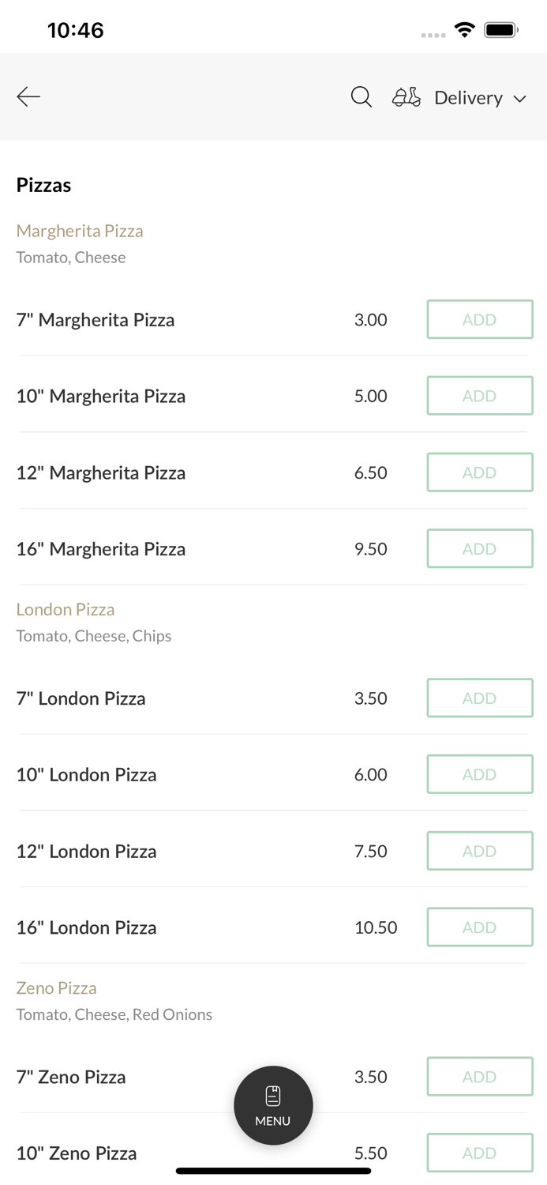Click the delivery scooter icon
Image resolution: width=547 pixels, height=1185 pixels.
(x=406, y=97)
